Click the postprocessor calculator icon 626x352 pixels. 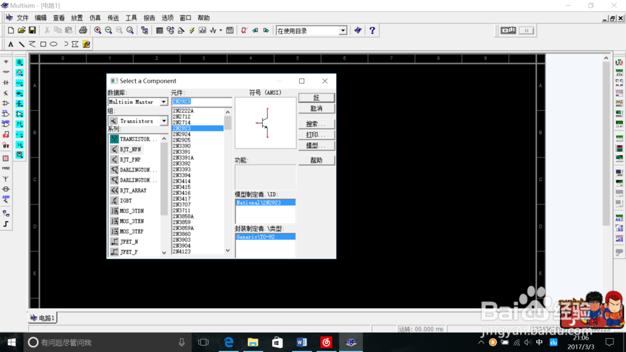coord(230,30)
